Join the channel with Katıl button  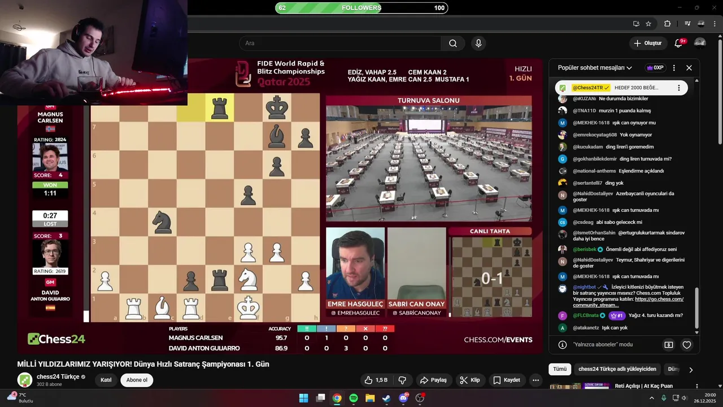click(106, 380)
